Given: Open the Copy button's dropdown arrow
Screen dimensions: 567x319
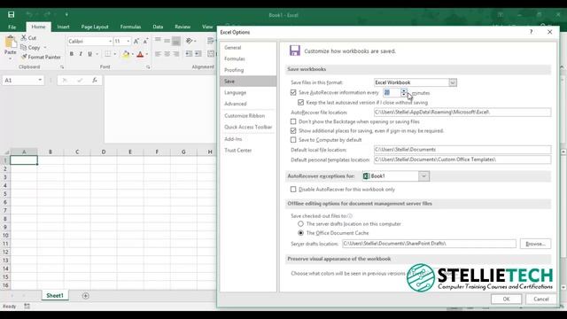Looking at the screenshot, I should (x=45, y=47).
